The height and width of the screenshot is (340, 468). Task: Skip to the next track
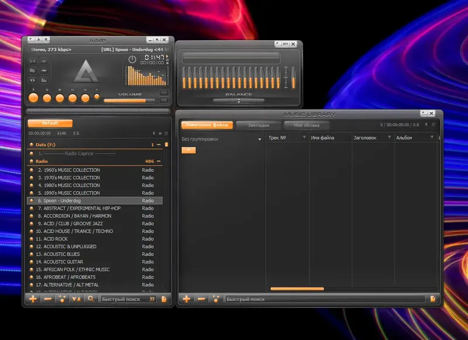(x=85, y=98)
